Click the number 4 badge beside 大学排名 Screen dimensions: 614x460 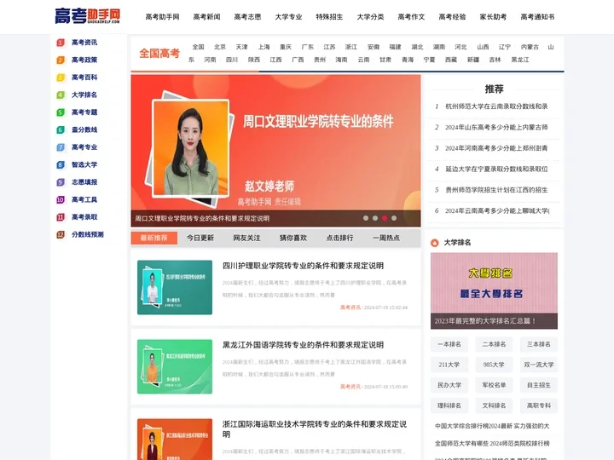pos(61,95)
